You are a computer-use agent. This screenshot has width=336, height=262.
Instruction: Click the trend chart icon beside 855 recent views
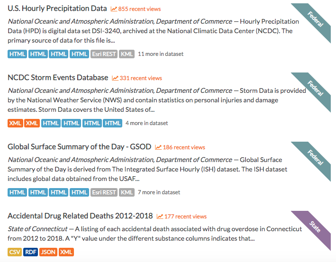[114, 9]
